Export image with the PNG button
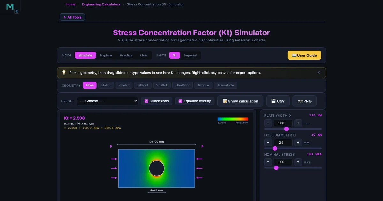 tap(304, 101)
